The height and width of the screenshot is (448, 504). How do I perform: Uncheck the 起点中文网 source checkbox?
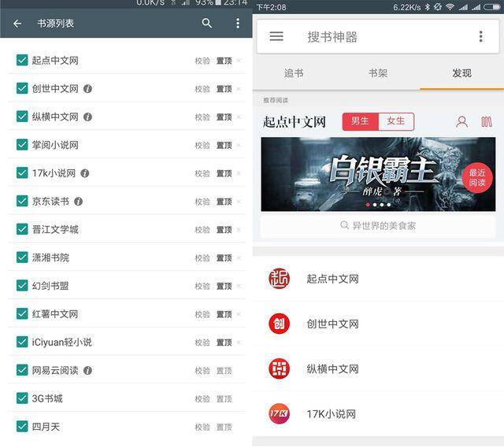click(22, 60)
